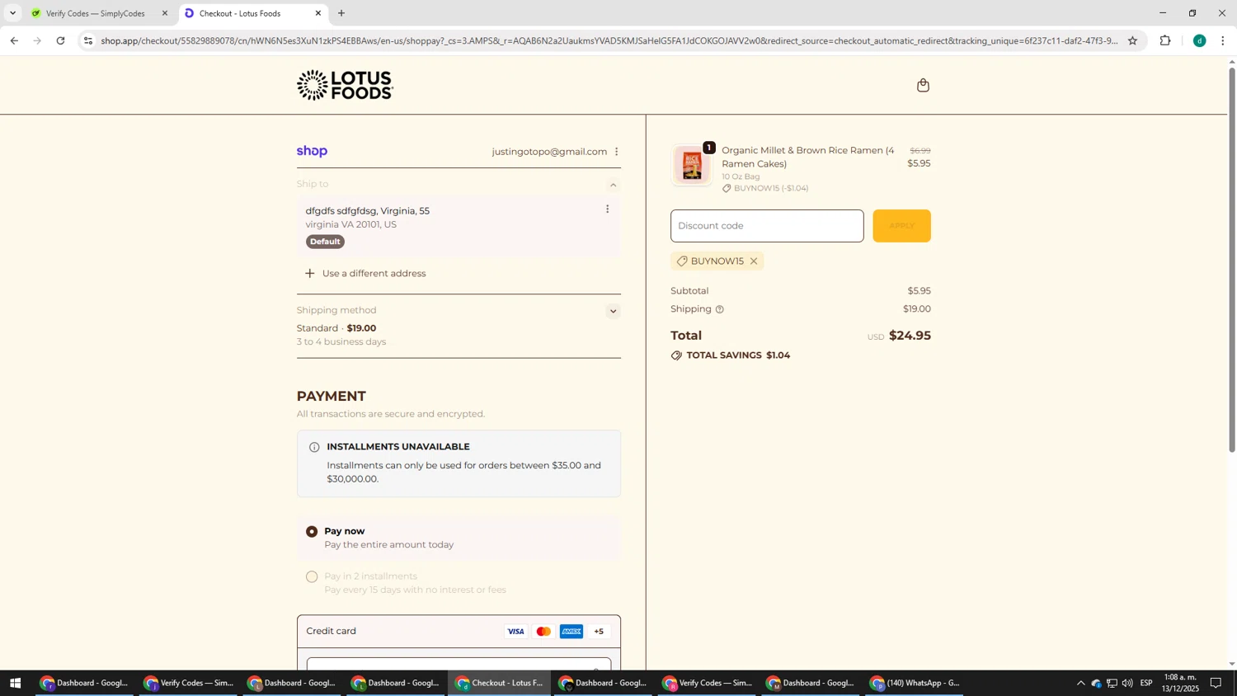Click the email justingotopo@gmail.com
The height and width of the screenshot is (696, 1237).
(x=549, y=152)
